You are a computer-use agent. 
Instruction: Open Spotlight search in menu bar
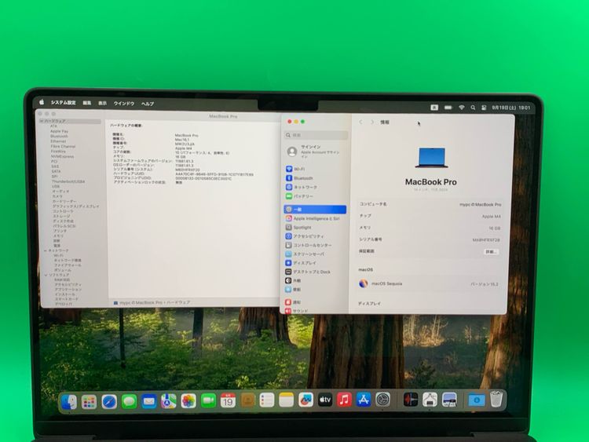coord(473,108)
